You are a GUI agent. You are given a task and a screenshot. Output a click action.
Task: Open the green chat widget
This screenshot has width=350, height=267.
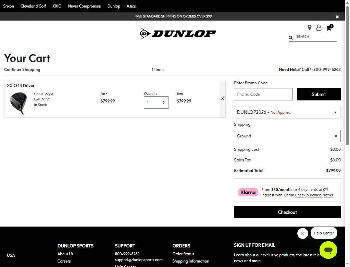(x=328, y=250)
